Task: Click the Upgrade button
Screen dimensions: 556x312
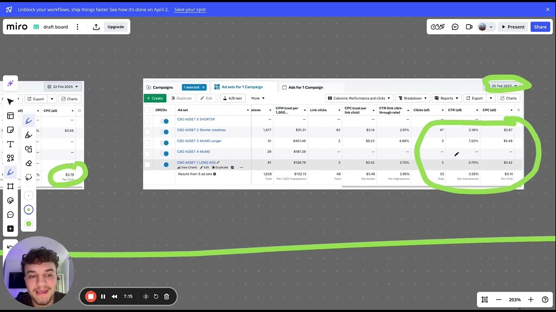Action: (116, 27)
